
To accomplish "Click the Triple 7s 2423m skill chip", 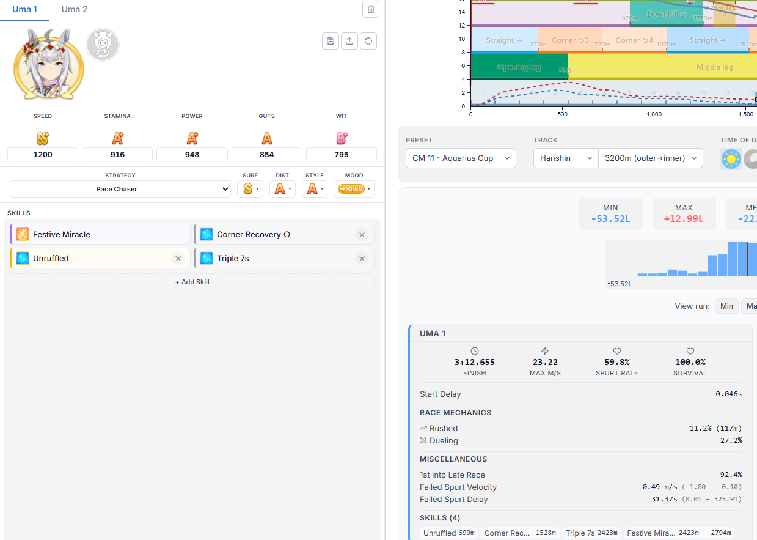I will [591, 533].
